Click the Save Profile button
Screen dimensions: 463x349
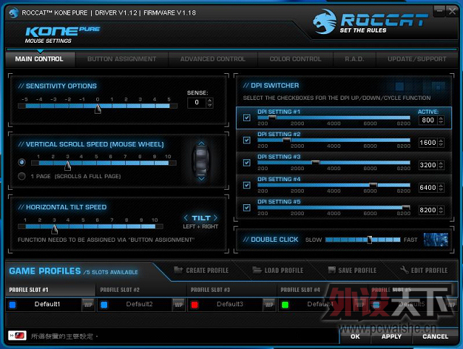pos(352,270)
